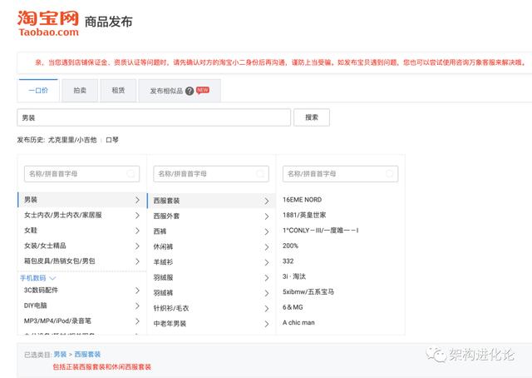Collapse the 手机数码 group chevron
Viewport: 532px width, 378px height.
point(52,277)
